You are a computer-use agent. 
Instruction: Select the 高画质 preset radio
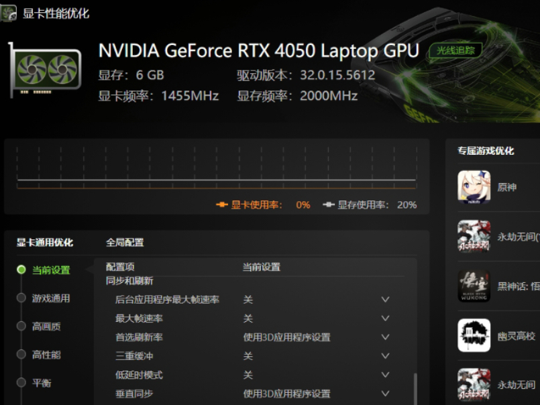(21, 326)
